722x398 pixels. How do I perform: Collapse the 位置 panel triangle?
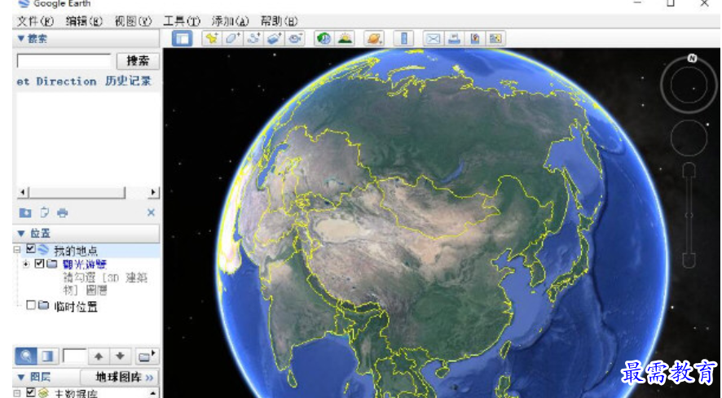pos(20,234)
